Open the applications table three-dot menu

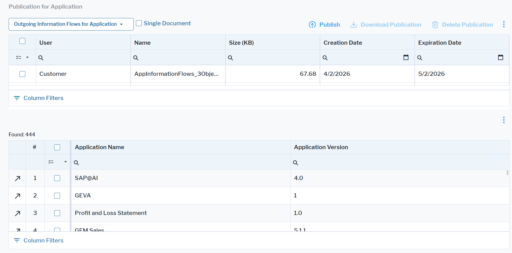point(504,120)
